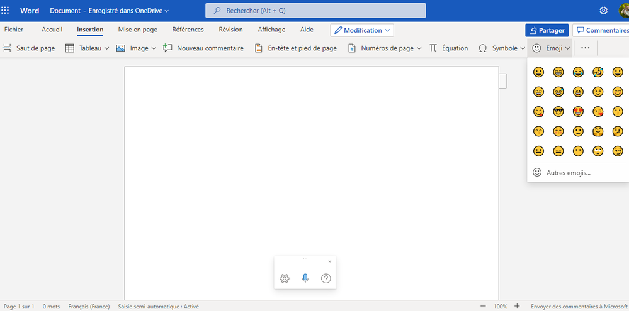
Task: Insert the blushing smile emoji
Action: pos(618,92)
